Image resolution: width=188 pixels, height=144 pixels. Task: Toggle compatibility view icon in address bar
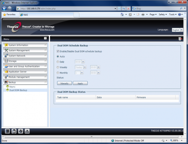point(119,9)
